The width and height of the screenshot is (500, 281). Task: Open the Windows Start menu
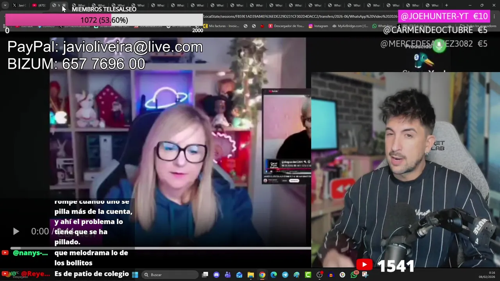pyautogui.click(x=135, y=275)
